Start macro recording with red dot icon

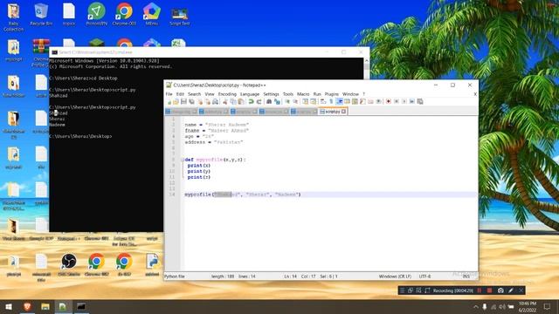point(389,101)
